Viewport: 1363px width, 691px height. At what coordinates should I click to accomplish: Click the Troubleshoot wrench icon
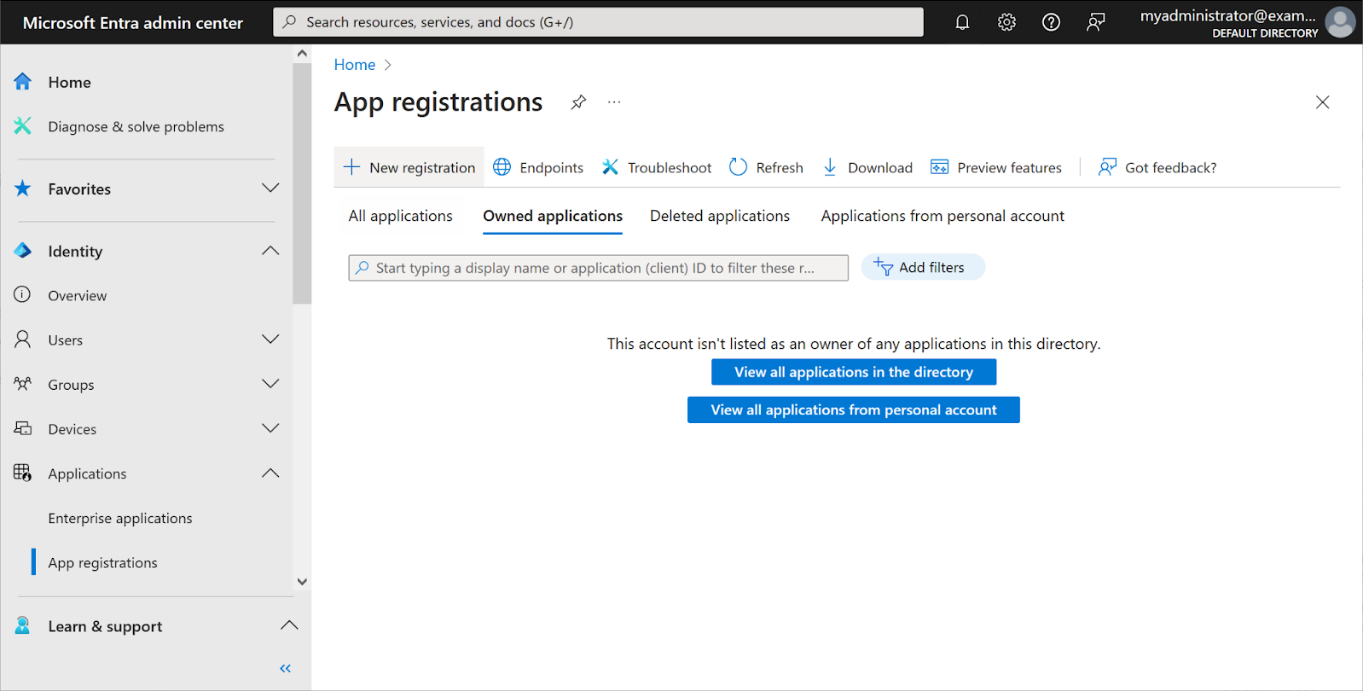[x=610, y=167]
